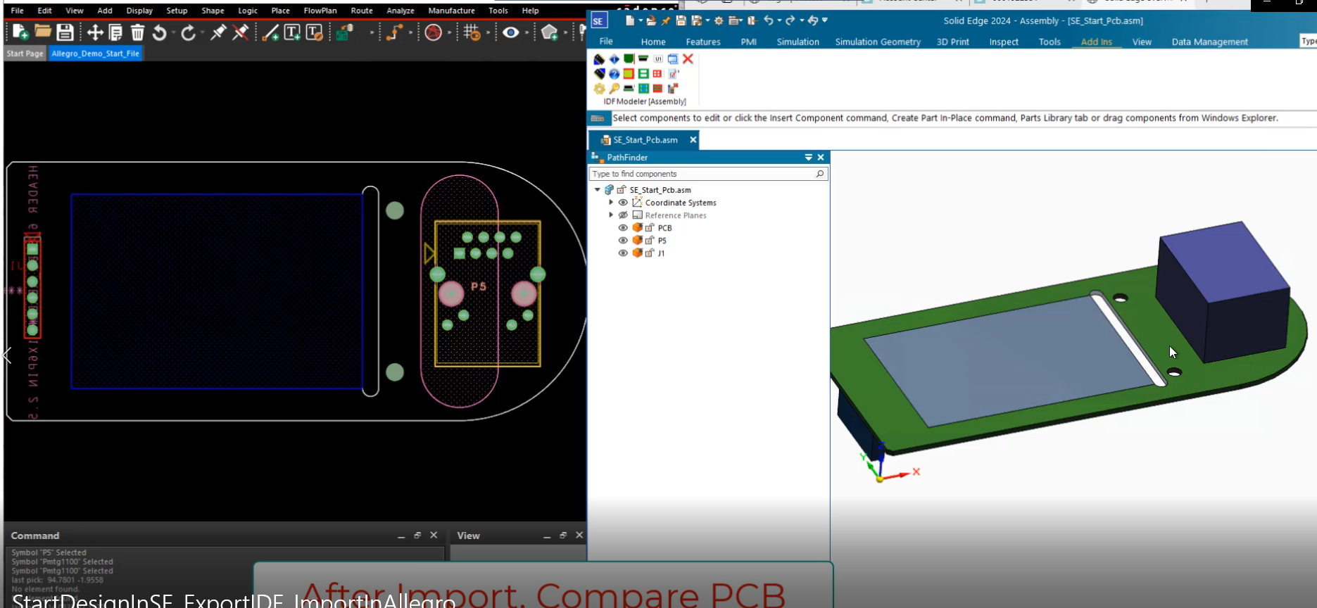Undo the last action in Allegro
The image size is (1317, 608).
(160, 32)
